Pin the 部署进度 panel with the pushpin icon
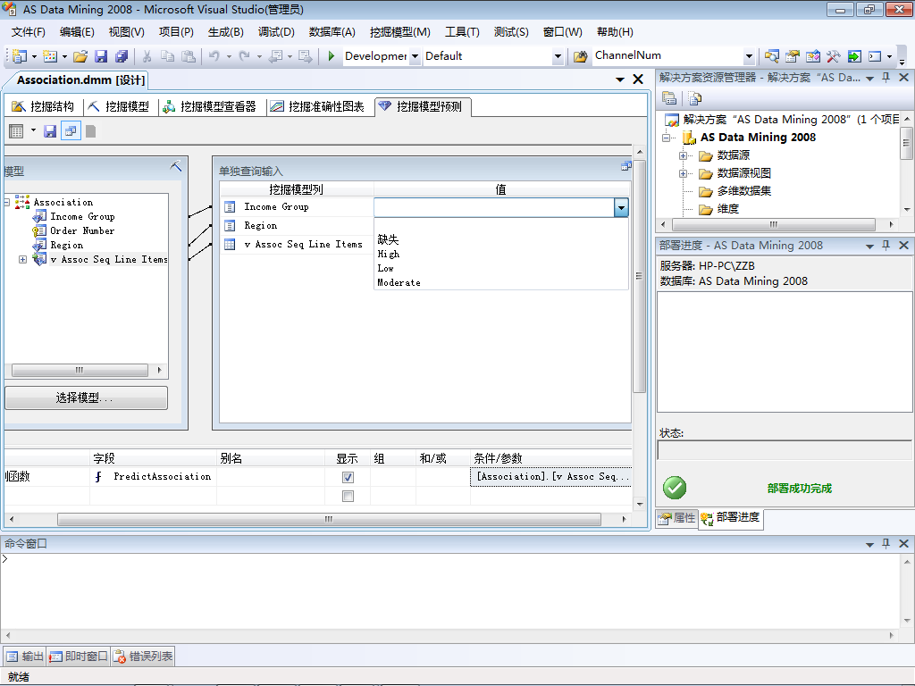The width and height of the screenshot is (915, 686). (886, 246)
